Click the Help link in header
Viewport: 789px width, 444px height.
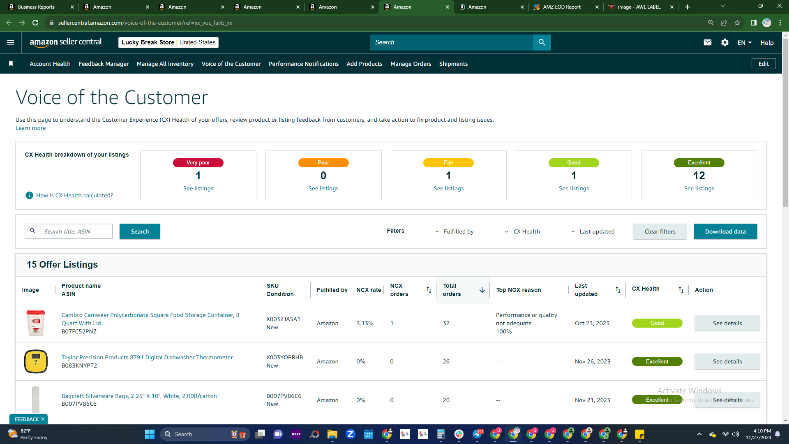pos(767,43)
